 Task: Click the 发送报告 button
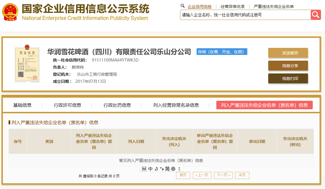(288, 53)
